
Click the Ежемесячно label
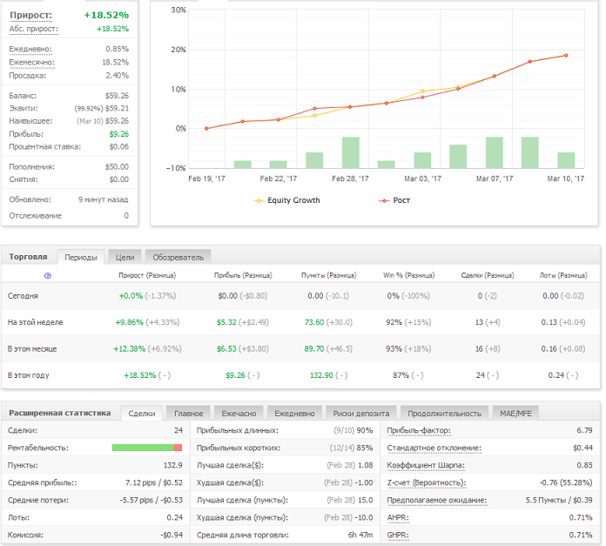coord(31,62)
